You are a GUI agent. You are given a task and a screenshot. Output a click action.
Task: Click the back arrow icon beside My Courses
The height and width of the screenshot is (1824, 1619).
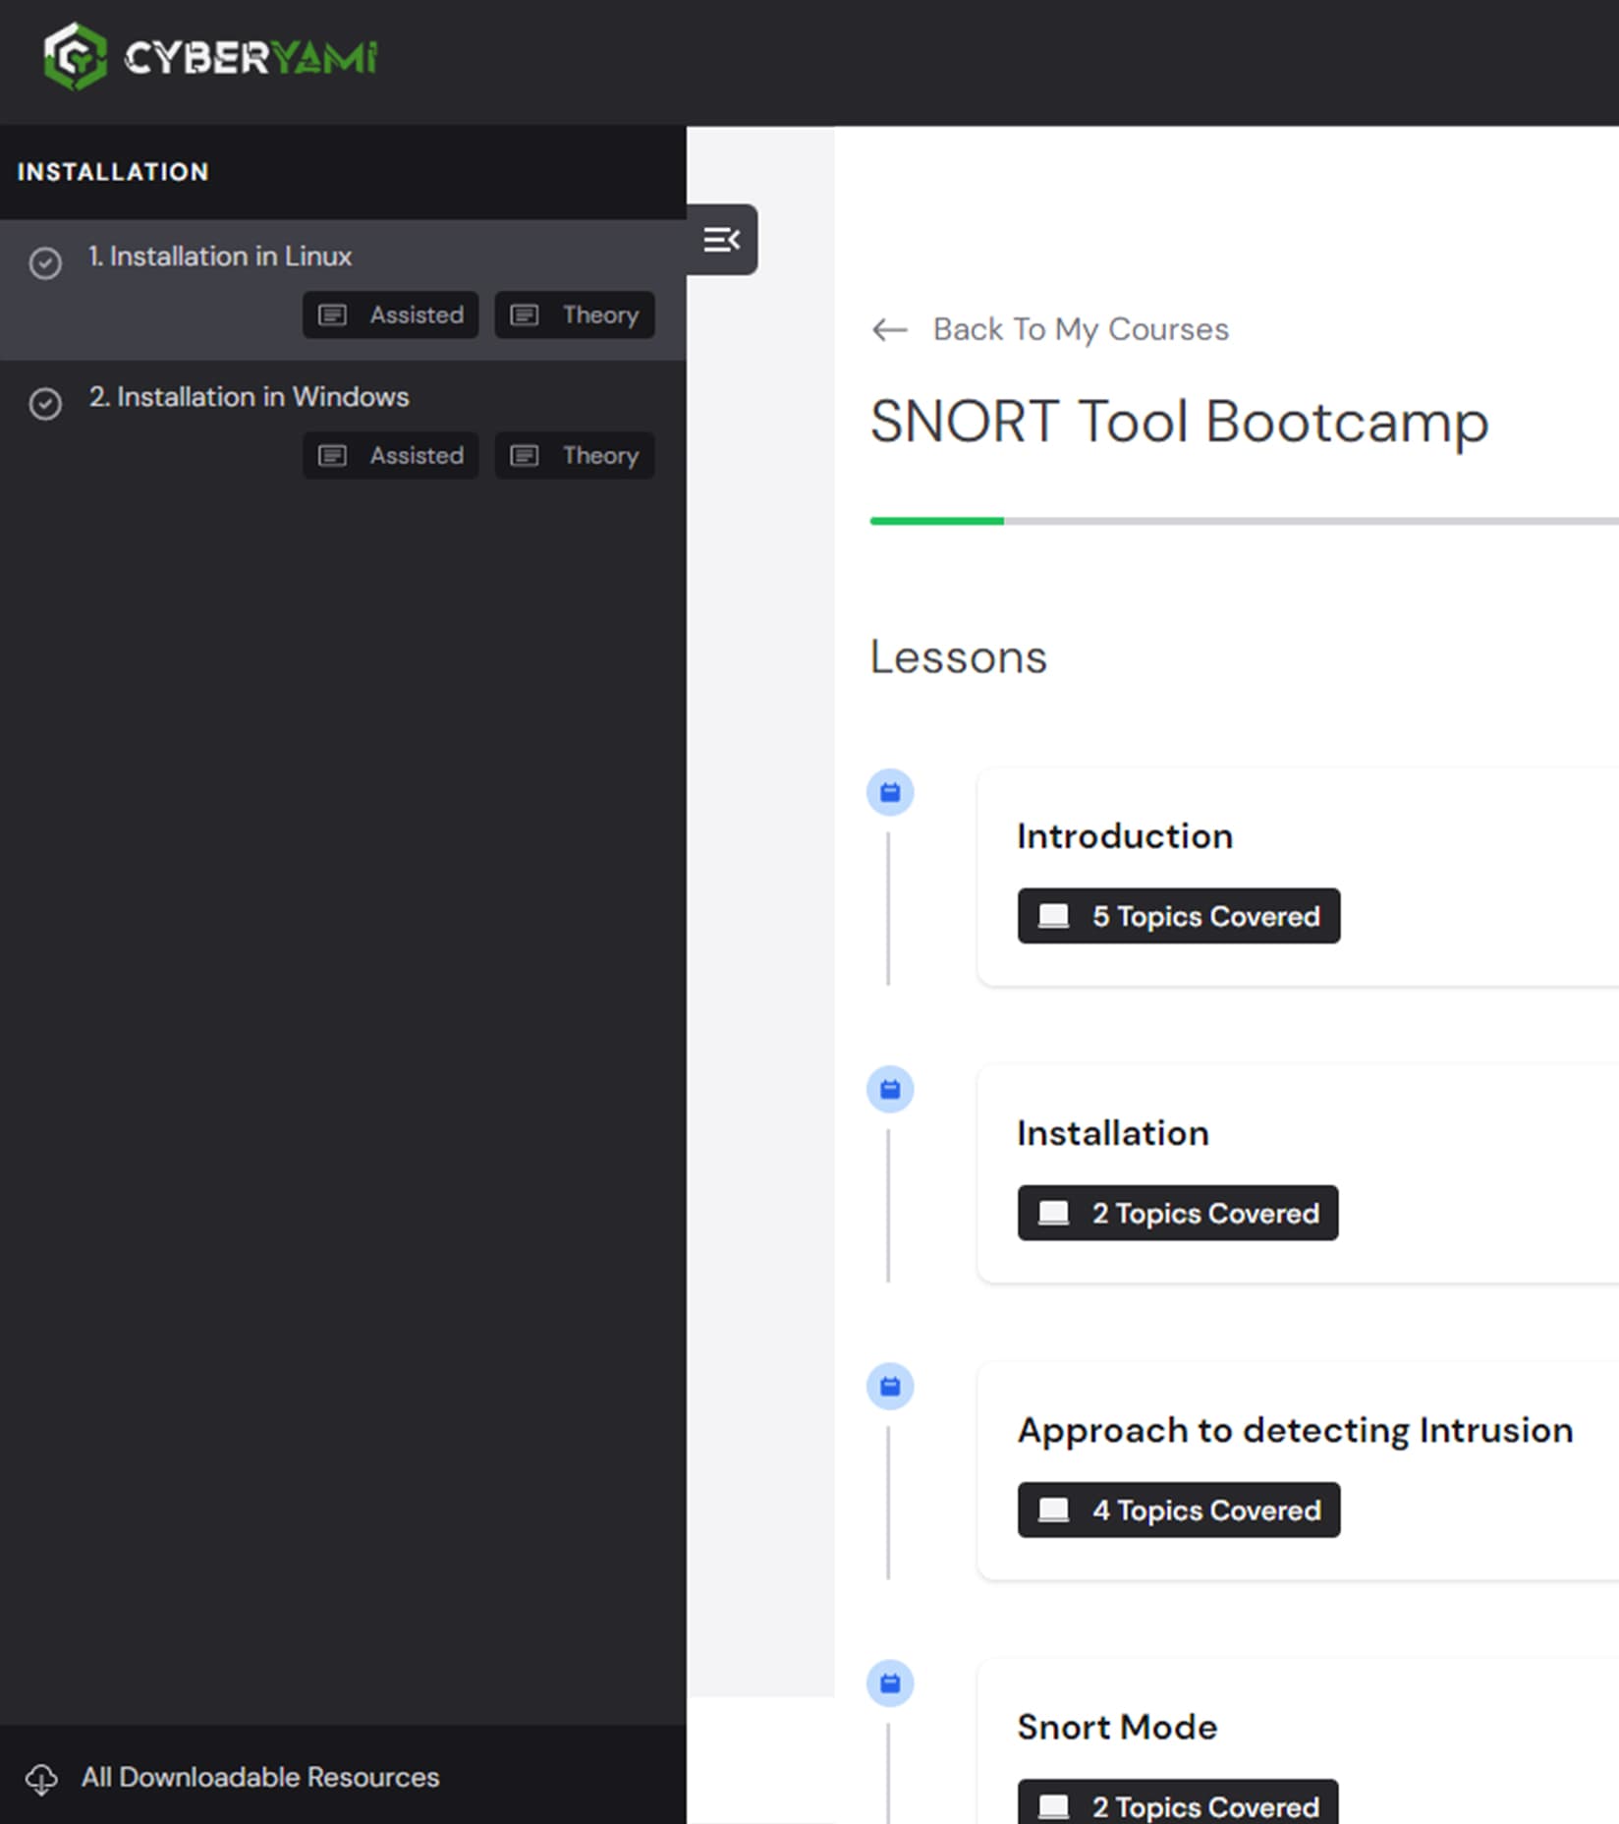point(889,330)
